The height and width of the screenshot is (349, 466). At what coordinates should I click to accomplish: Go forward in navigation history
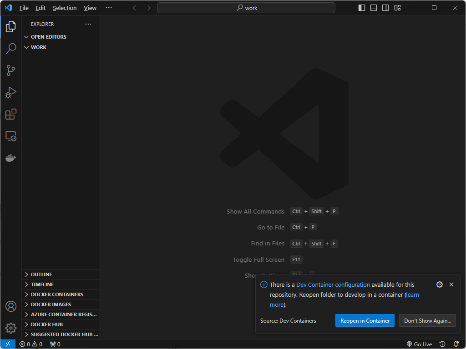(x=148, y=8)
